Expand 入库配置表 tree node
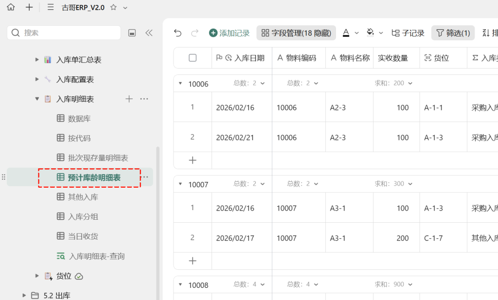The height and width of the screenshot is (300, 498). pos(37,79)
